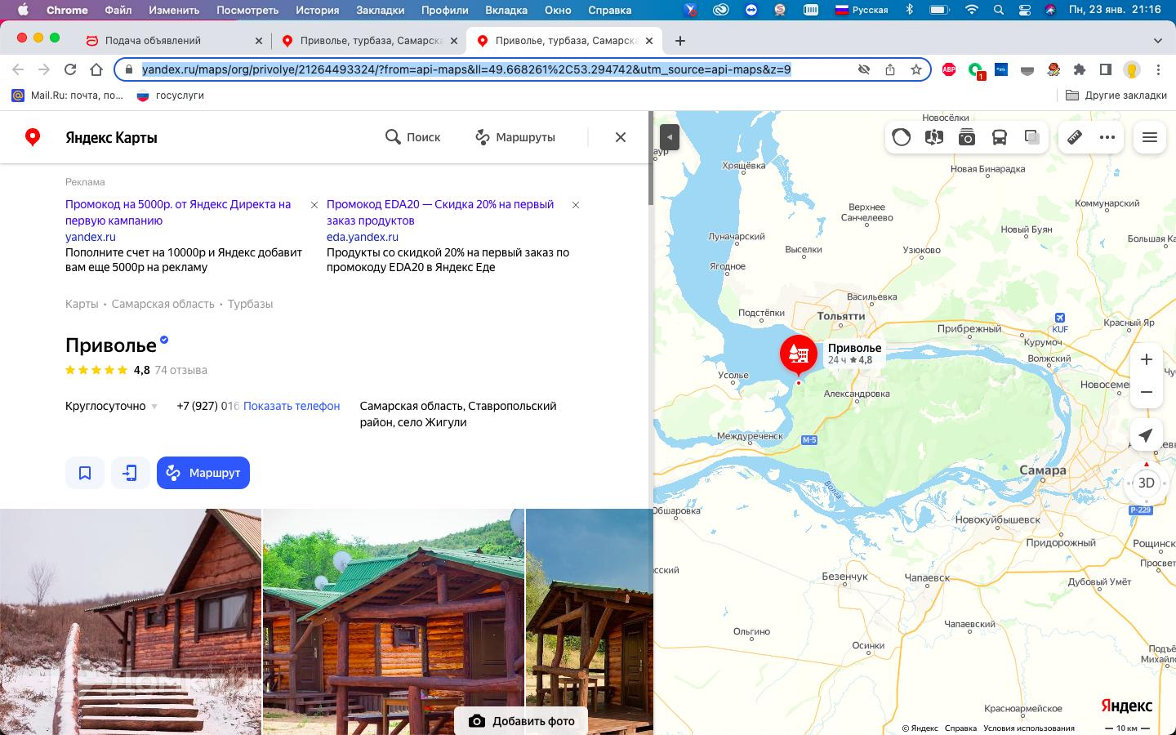1176x735 pixels.
Task: Open the snowy cabin photo thumbnail
Action: pyautogui.click(x=131, y=621)
